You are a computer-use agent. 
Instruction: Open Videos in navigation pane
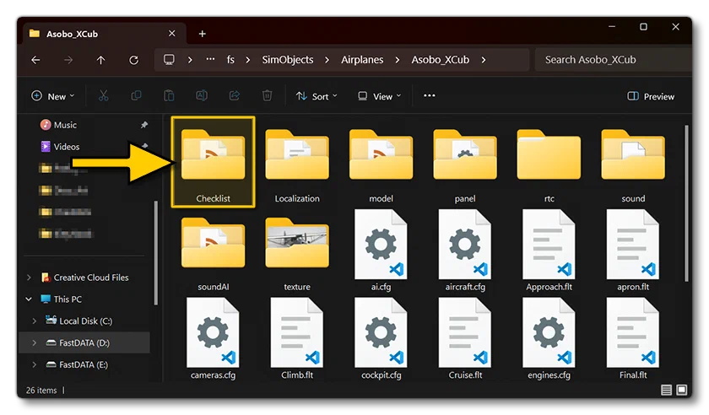(x=60, y=147)
